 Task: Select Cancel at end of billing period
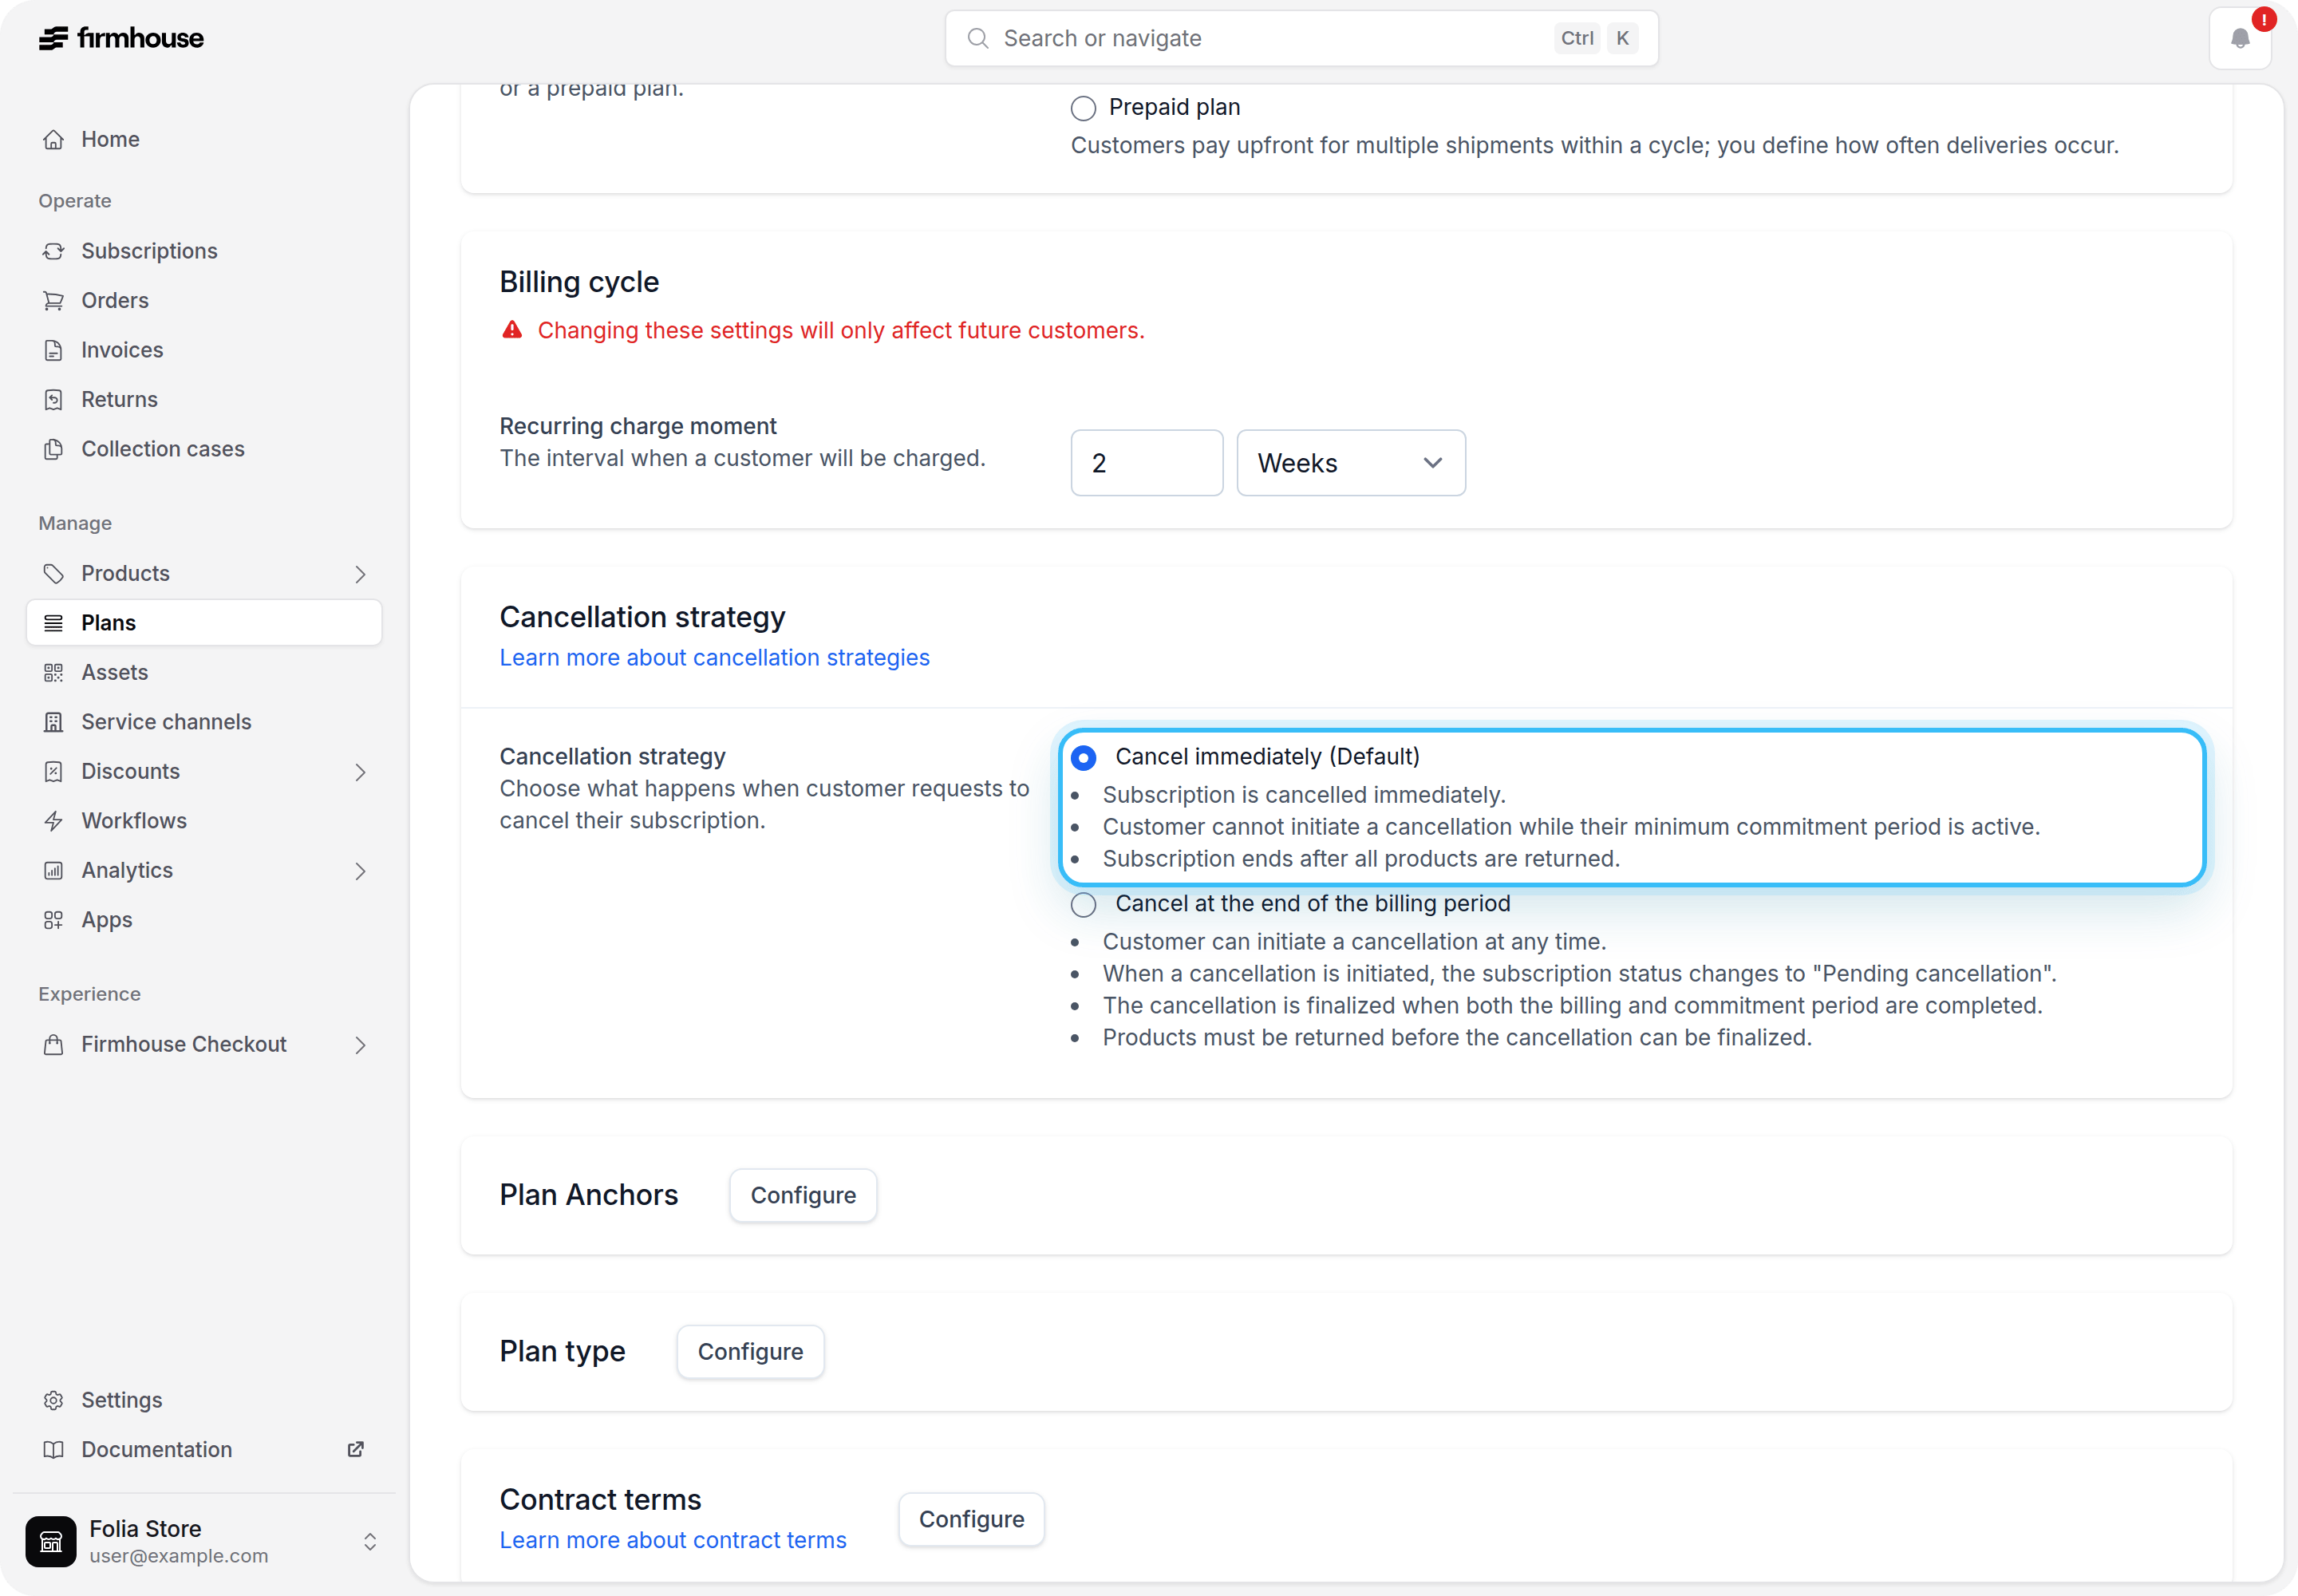[1083, 905]
